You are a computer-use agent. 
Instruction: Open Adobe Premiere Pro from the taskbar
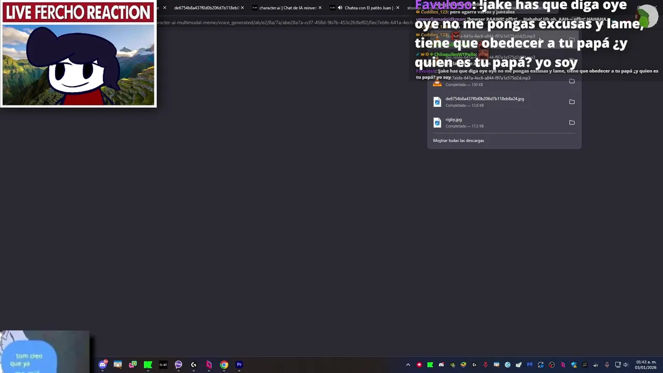pyautogui.click(x=239, y=365)
